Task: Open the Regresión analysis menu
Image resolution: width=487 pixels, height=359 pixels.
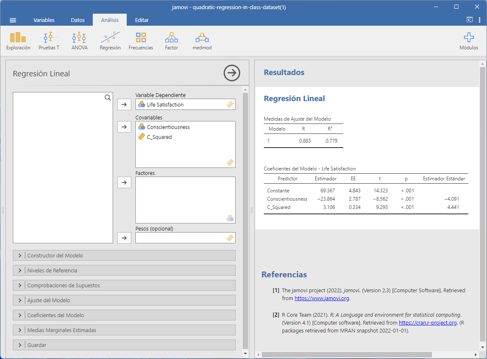Action: tap(110, 41)
